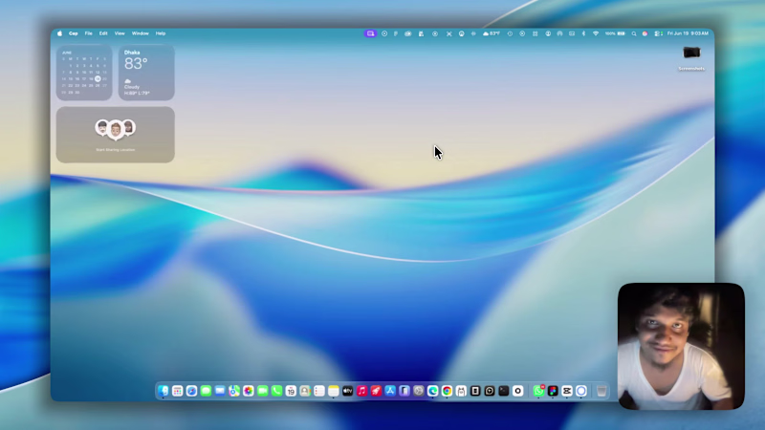Screen dimensions: 765x430
Task: Click the purple Cap recording menu bar icon
Action: click(x=371, y=33)
